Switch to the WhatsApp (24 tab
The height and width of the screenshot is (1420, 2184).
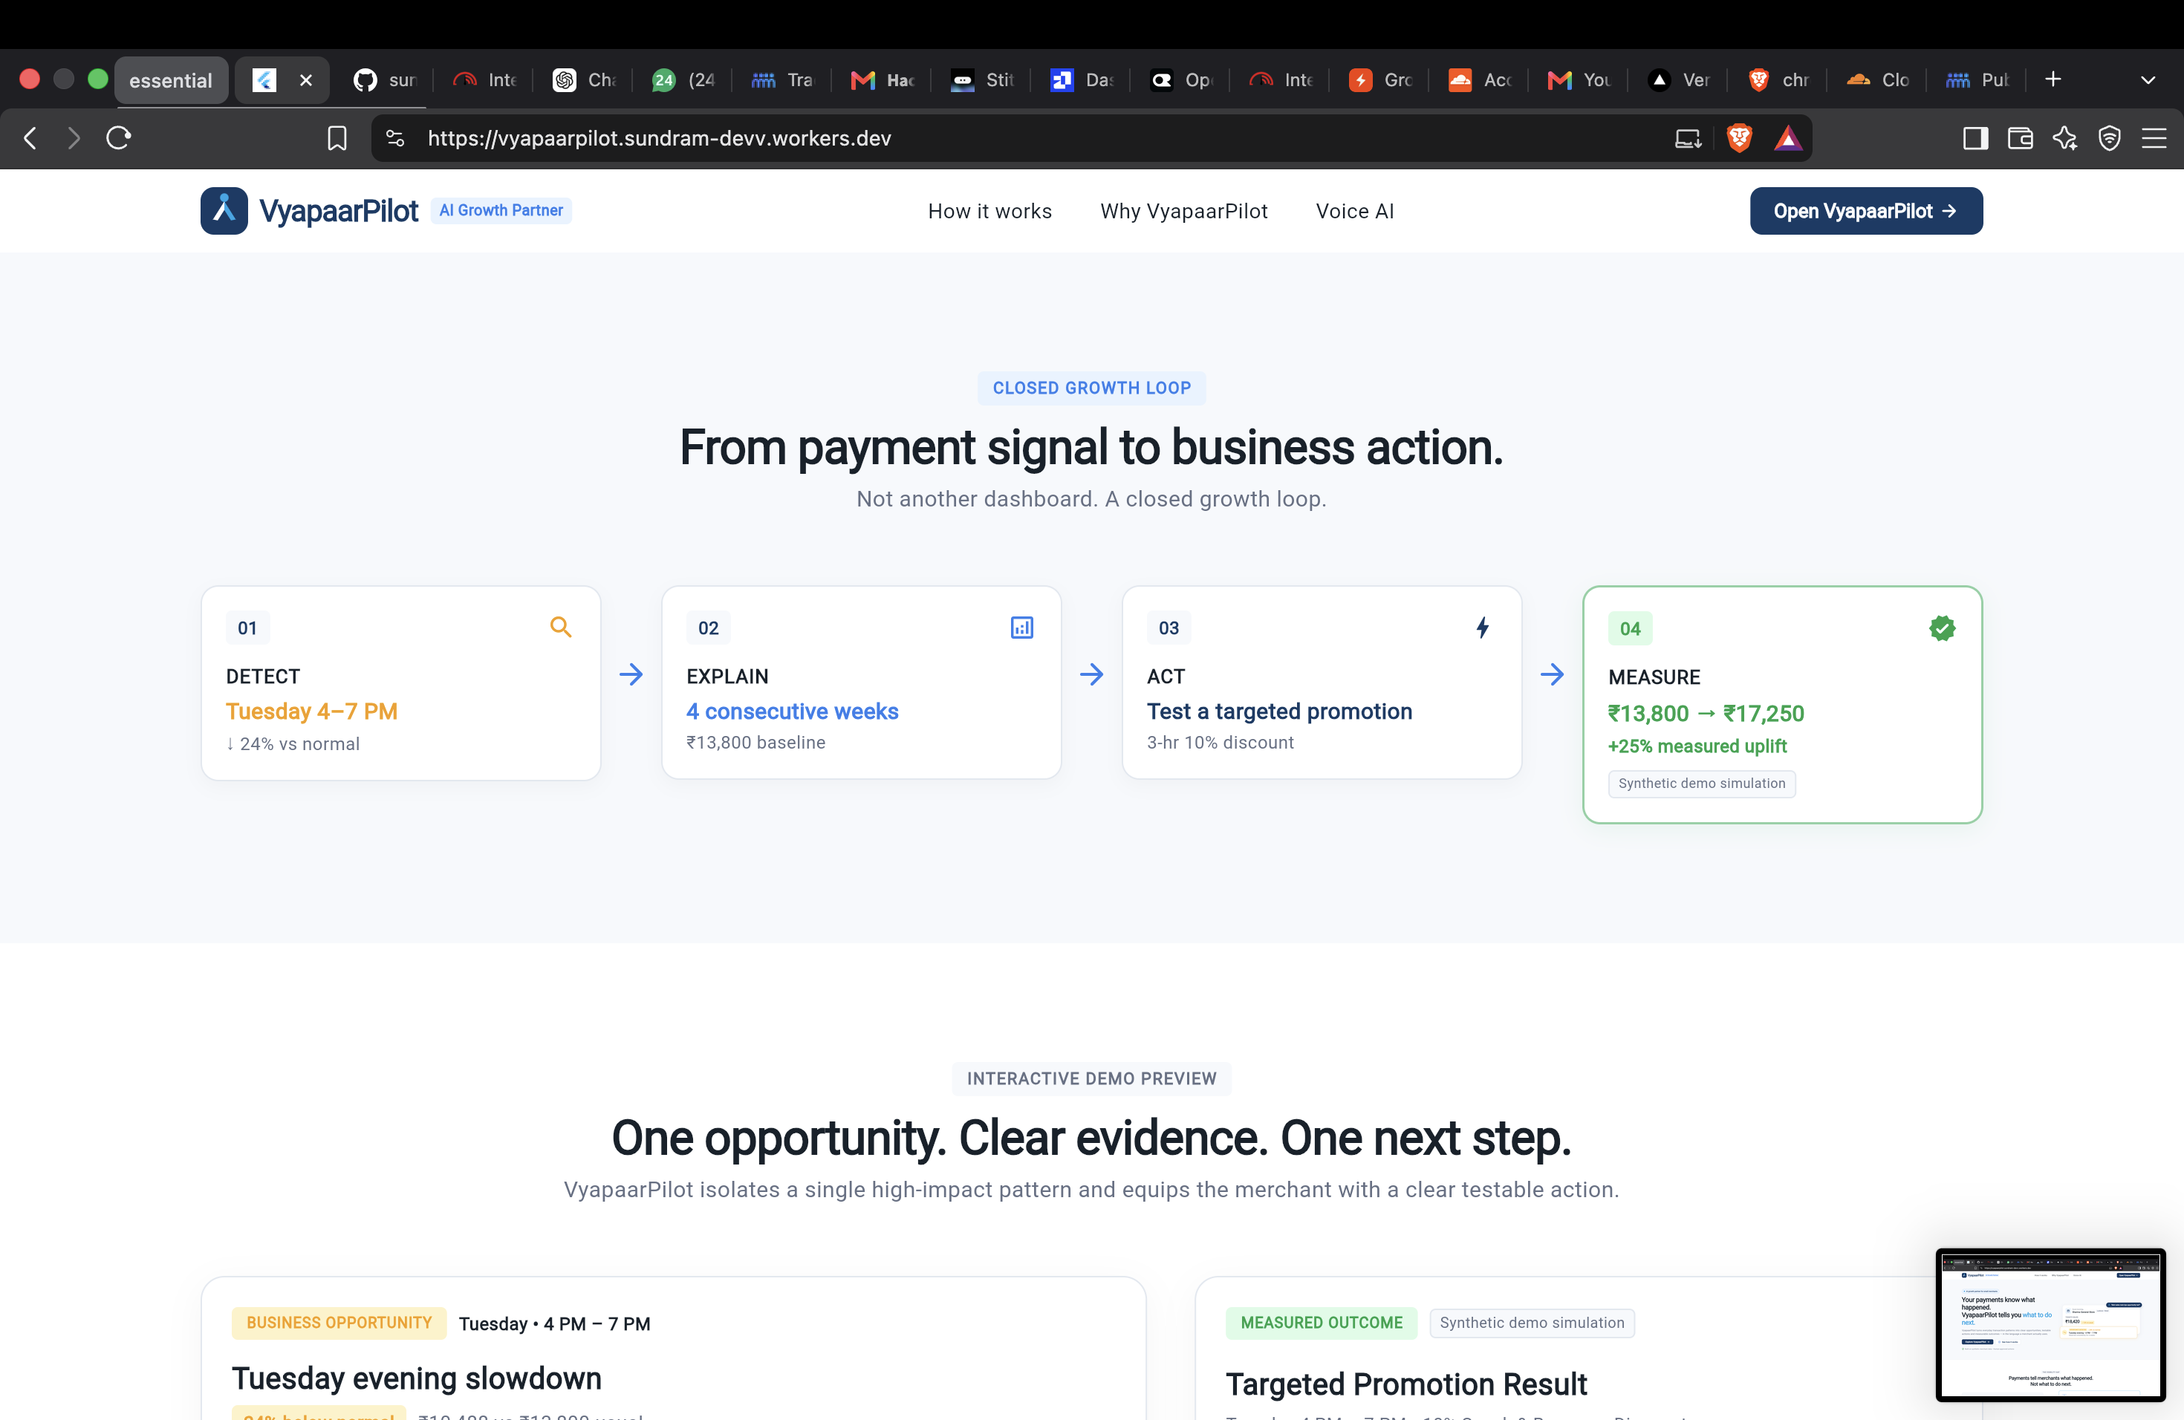683,81
